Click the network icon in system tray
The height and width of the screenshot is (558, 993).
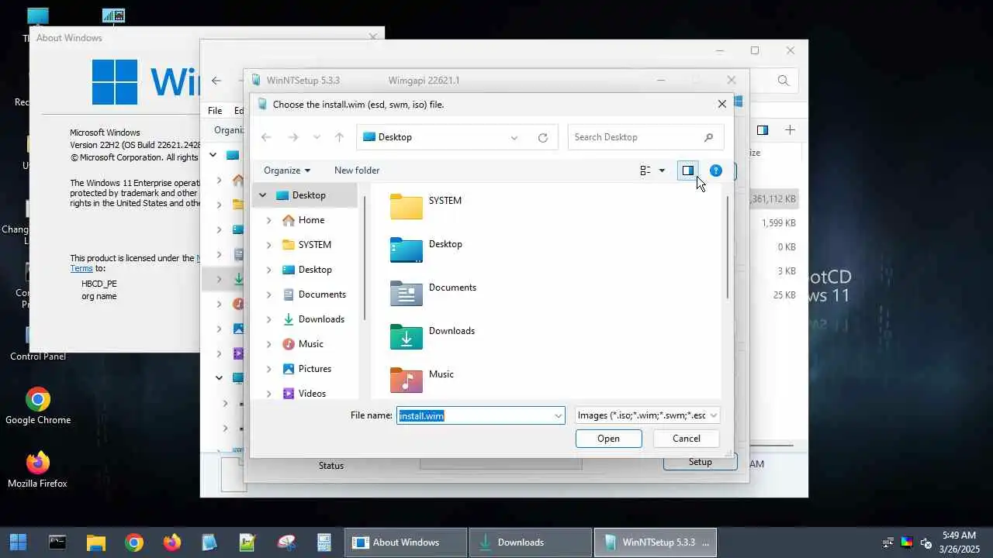888,542
